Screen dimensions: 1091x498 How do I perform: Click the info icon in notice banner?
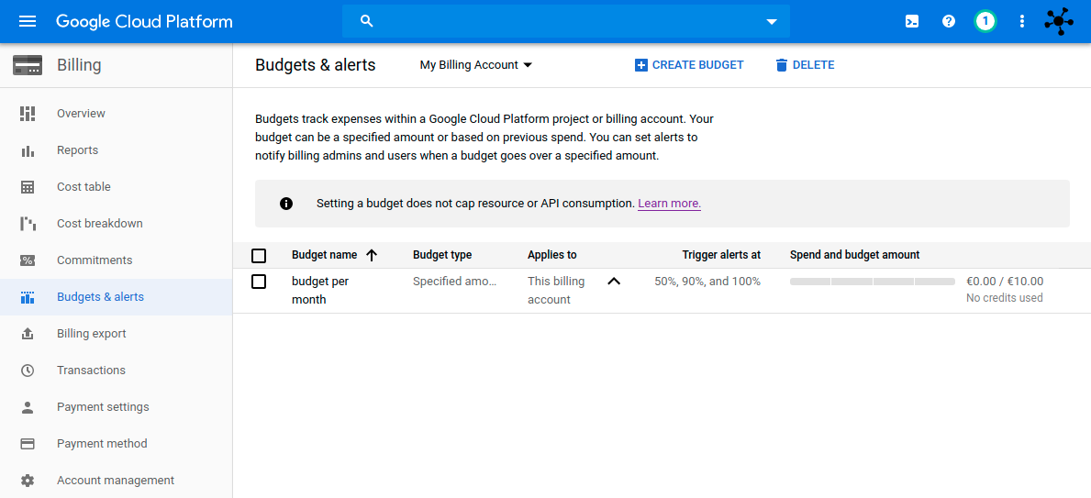coord(286,204)
